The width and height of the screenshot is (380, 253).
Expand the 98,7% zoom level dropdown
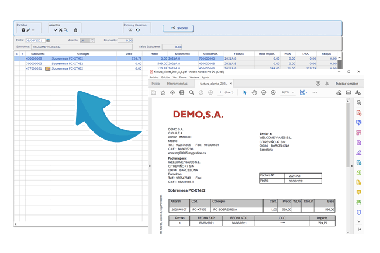pos(293,92)
